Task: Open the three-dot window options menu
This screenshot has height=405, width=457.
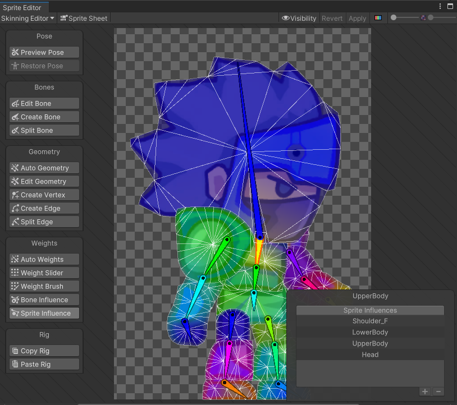Action: click(x=440, y=6)
